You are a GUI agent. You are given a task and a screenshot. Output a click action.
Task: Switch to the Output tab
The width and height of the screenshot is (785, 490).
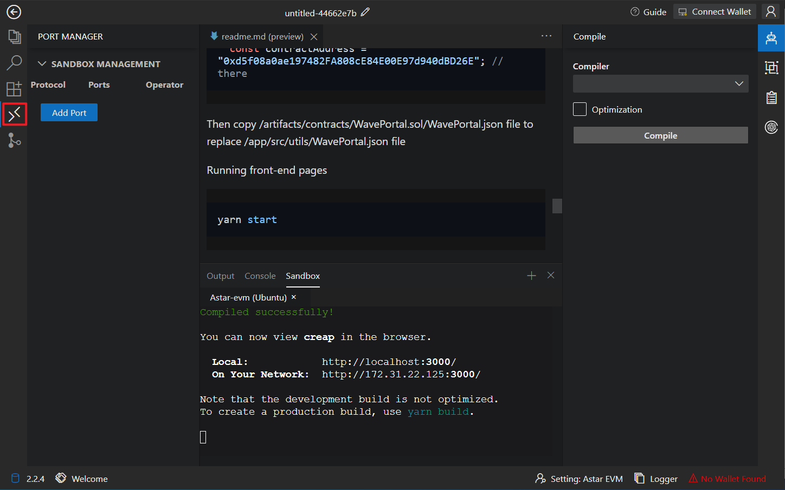(220, 276)
